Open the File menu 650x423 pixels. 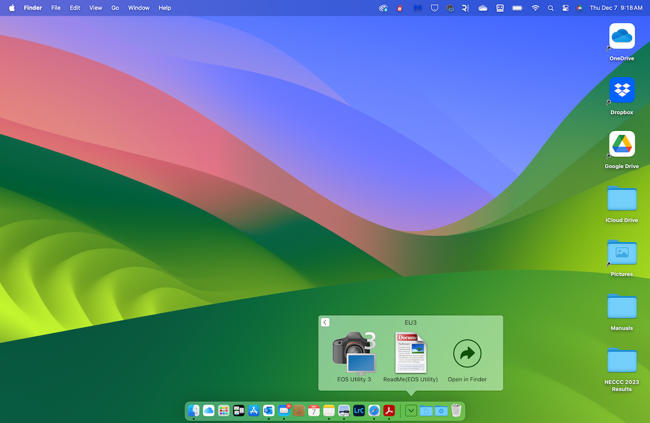coord(56,8)
